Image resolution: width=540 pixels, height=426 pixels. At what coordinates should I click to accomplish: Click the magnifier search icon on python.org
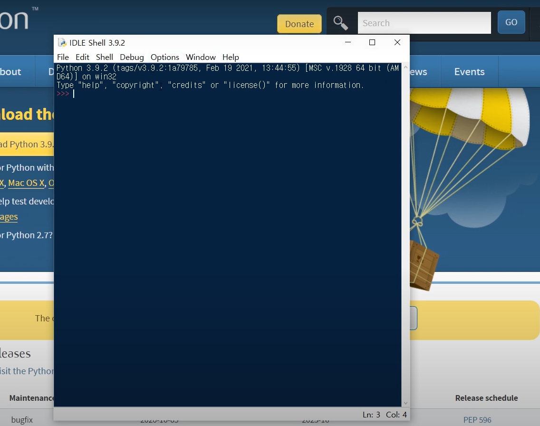pyautogui.click(x=341, y=23)
